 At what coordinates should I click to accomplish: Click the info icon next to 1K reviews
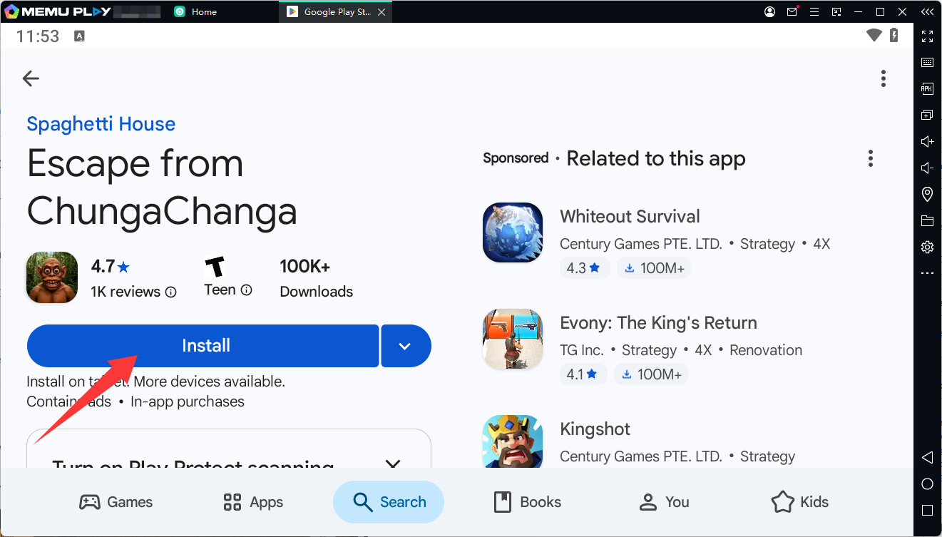[x=171, y=292]
